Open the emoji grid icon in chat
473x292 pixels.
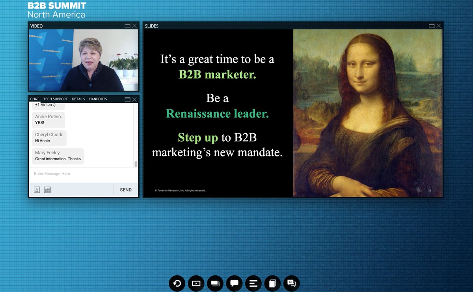pos(47,190)
